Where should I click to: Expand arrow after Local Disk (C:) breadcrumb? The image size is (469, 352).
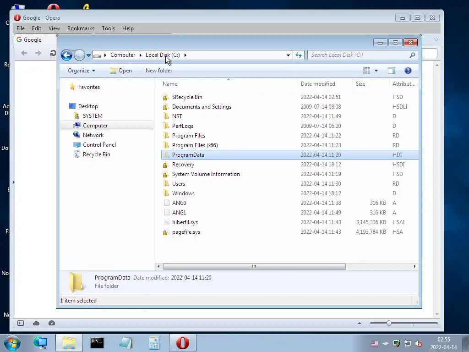(x=185, y=55)
